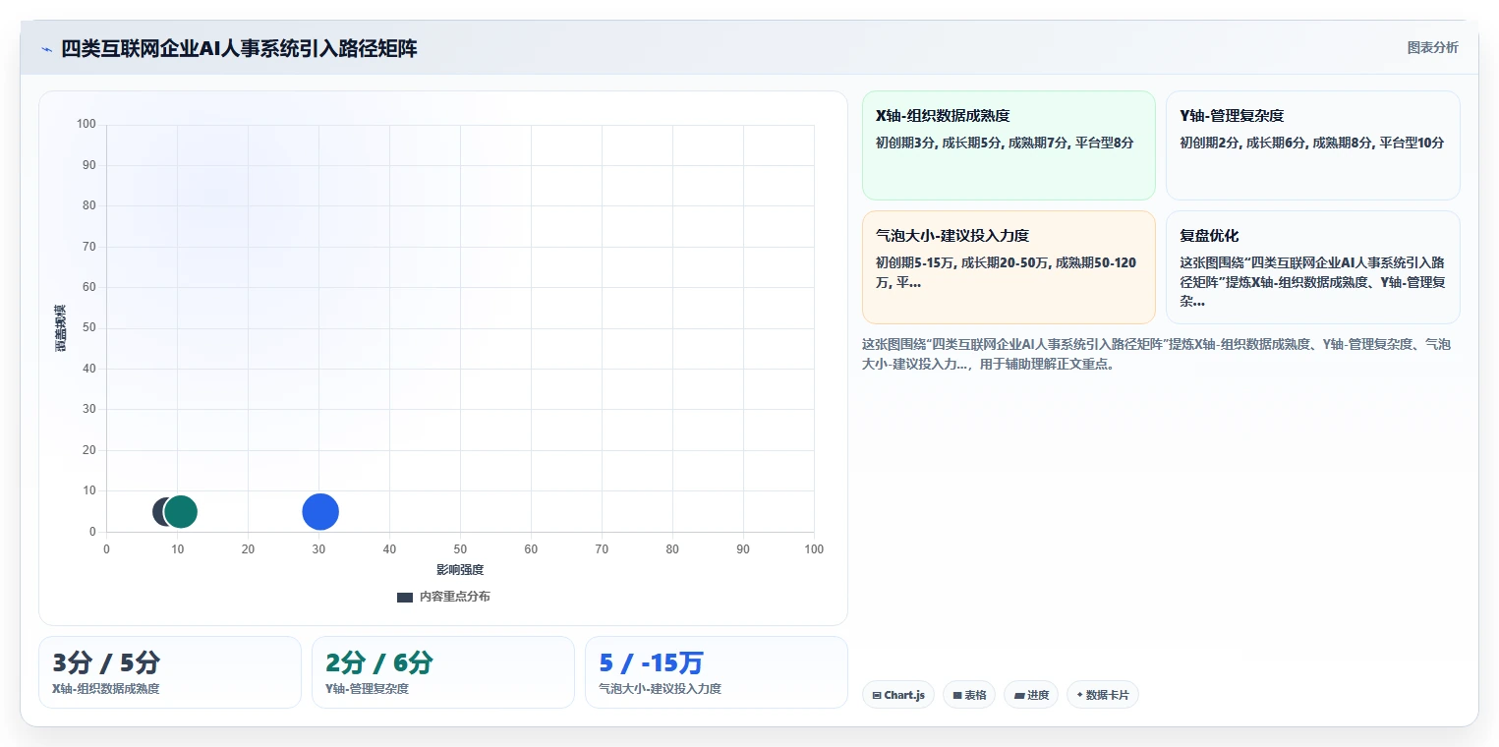
Task: Select the 进度 tag
Action: pos(1031,695)
